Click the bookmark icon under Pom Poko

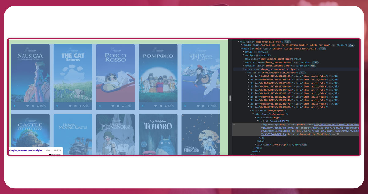[160, 106]
